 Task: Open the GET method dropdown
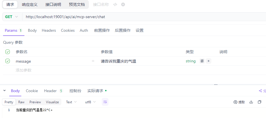pyautogui.click(x=11, y=17)
